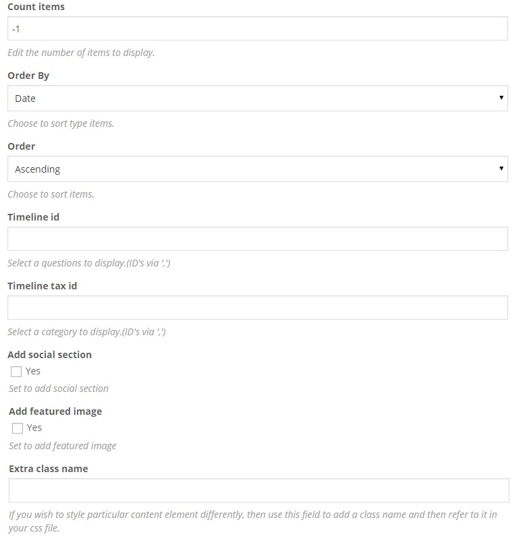
Task: Click the Count items input field
Action: (x=257, y=28)
